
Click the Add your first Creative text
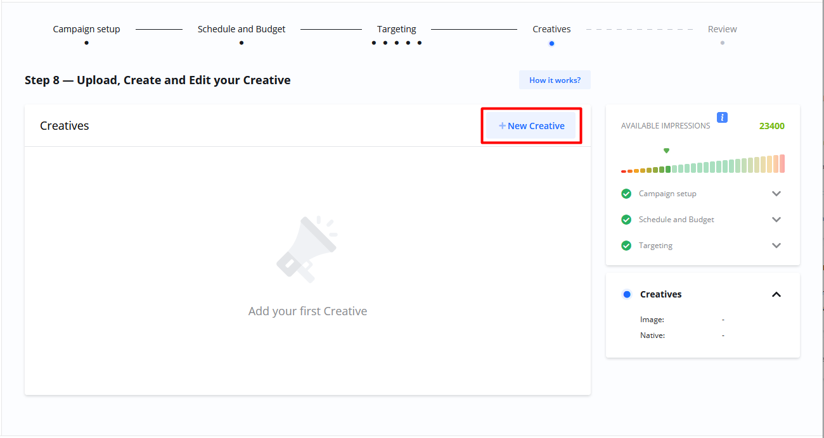[x=307, y=311]
